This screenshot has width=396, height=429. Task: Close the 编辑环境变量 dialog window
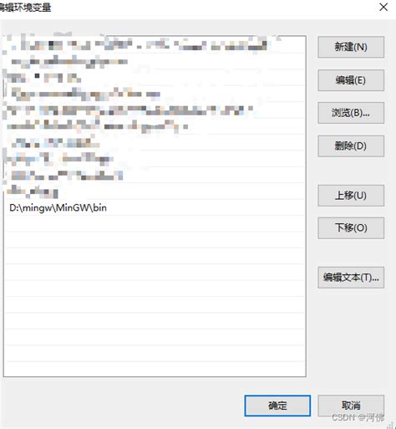click(383, 8)
